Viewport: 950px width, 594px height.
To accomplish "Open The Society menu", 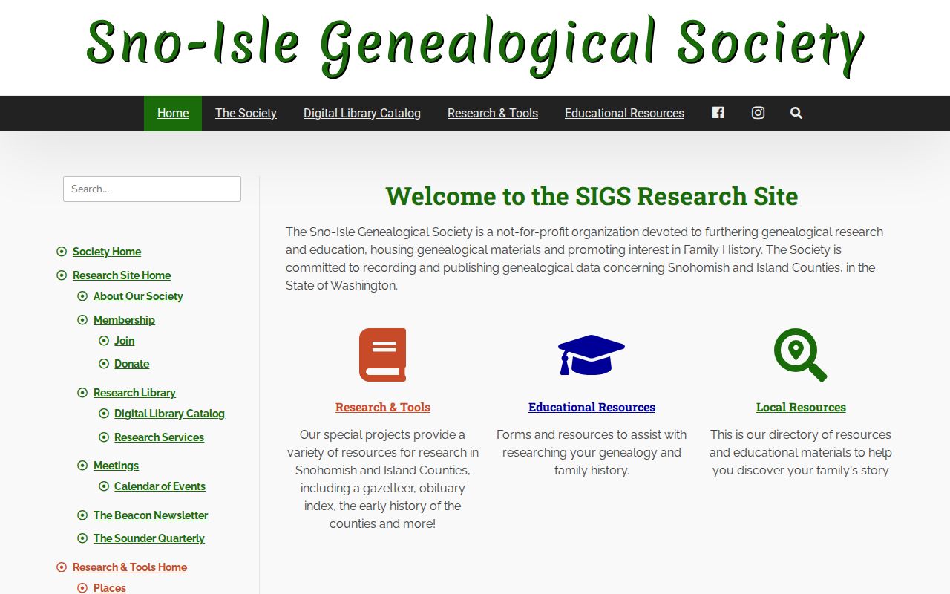I will (246, 113).
